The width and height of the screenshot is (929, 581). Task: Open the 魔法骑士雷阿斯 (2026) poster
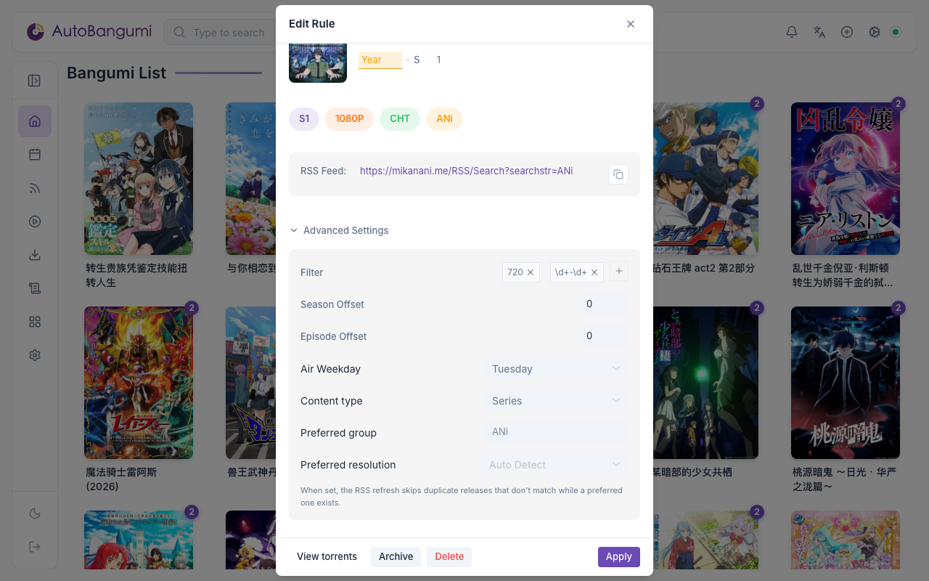[x=139, y=383]
